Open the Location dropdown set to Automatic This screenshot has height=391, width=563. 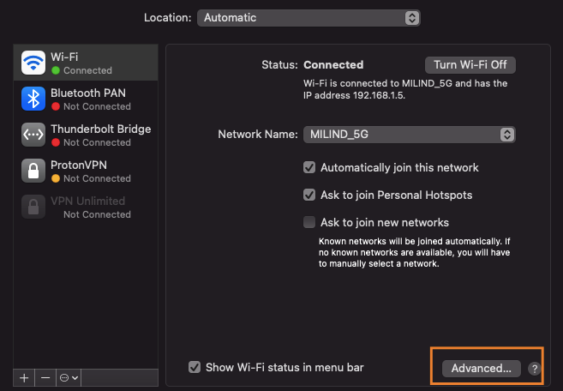point(308,18)
